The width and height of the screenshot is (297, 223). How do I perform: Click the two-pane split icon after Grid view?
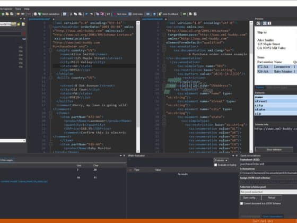pyautogui.click(x=148, y=14)
